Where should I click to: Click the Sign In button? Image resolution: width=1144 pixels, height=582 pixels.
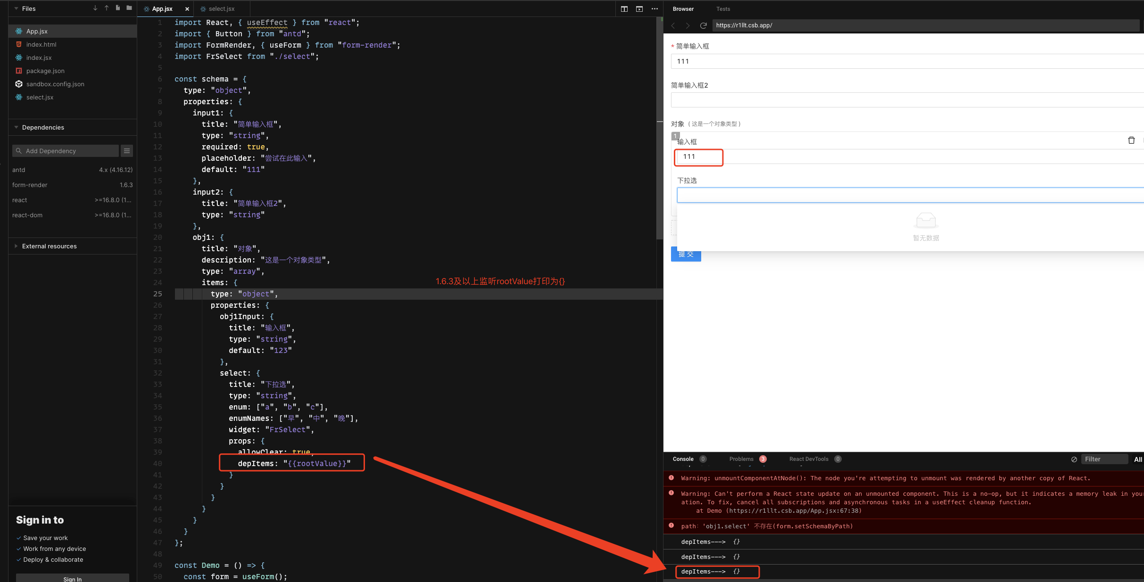(72, 579)
